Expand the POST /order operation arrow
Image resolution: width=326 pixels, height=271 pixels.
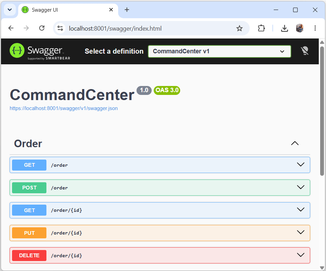(301, 187)
